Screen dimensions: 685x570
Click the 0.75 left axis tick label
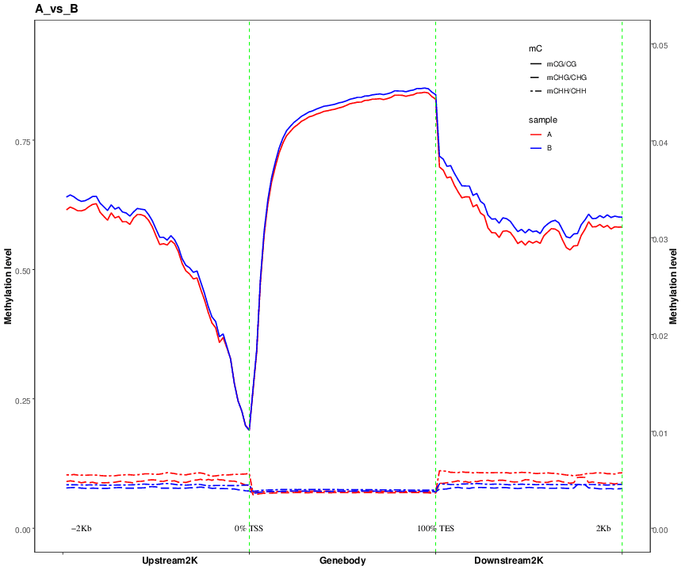[23, 142]
